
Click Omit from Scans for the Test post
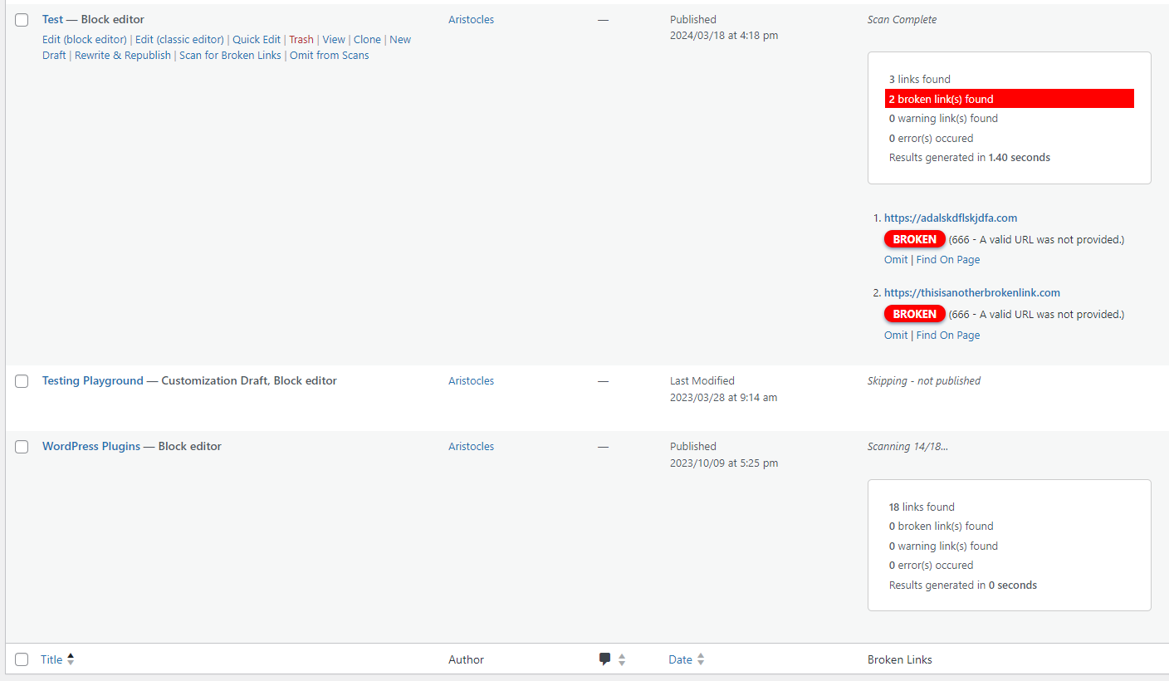[329, 55]
